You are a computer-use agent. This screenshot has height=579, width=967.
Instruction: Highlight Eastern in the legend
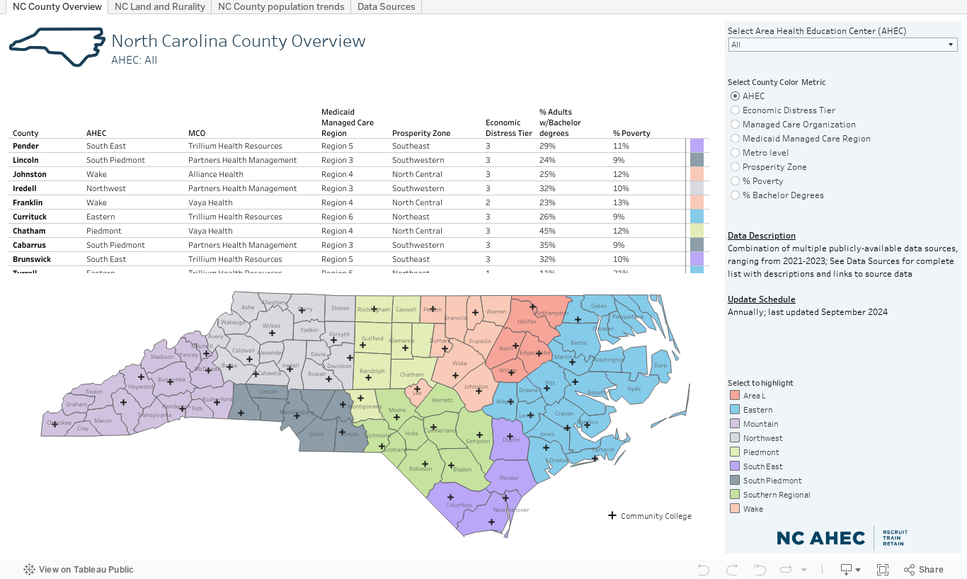[x=751, y=410]
